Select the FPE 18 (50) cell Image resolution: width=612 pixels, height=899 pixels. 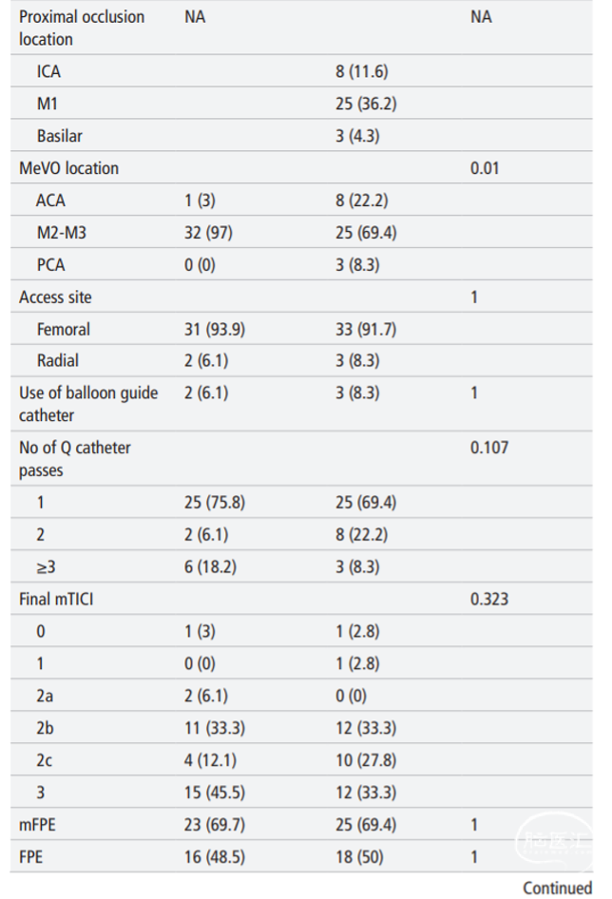tap(359, 857)
